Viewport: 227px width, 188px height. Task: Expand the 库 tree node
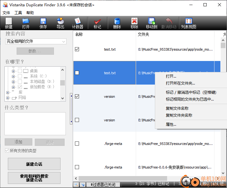(x=8, y=92)
